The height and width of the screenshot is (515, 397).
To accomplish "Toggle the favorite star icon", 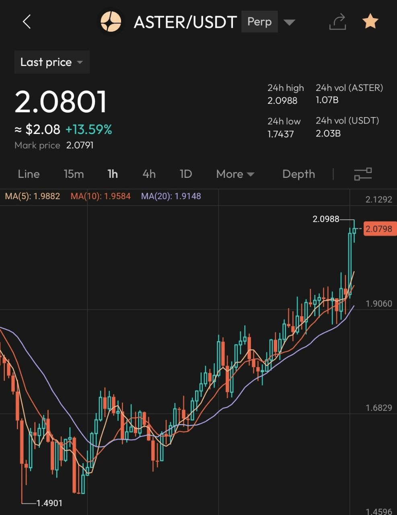I will [370, 21].
